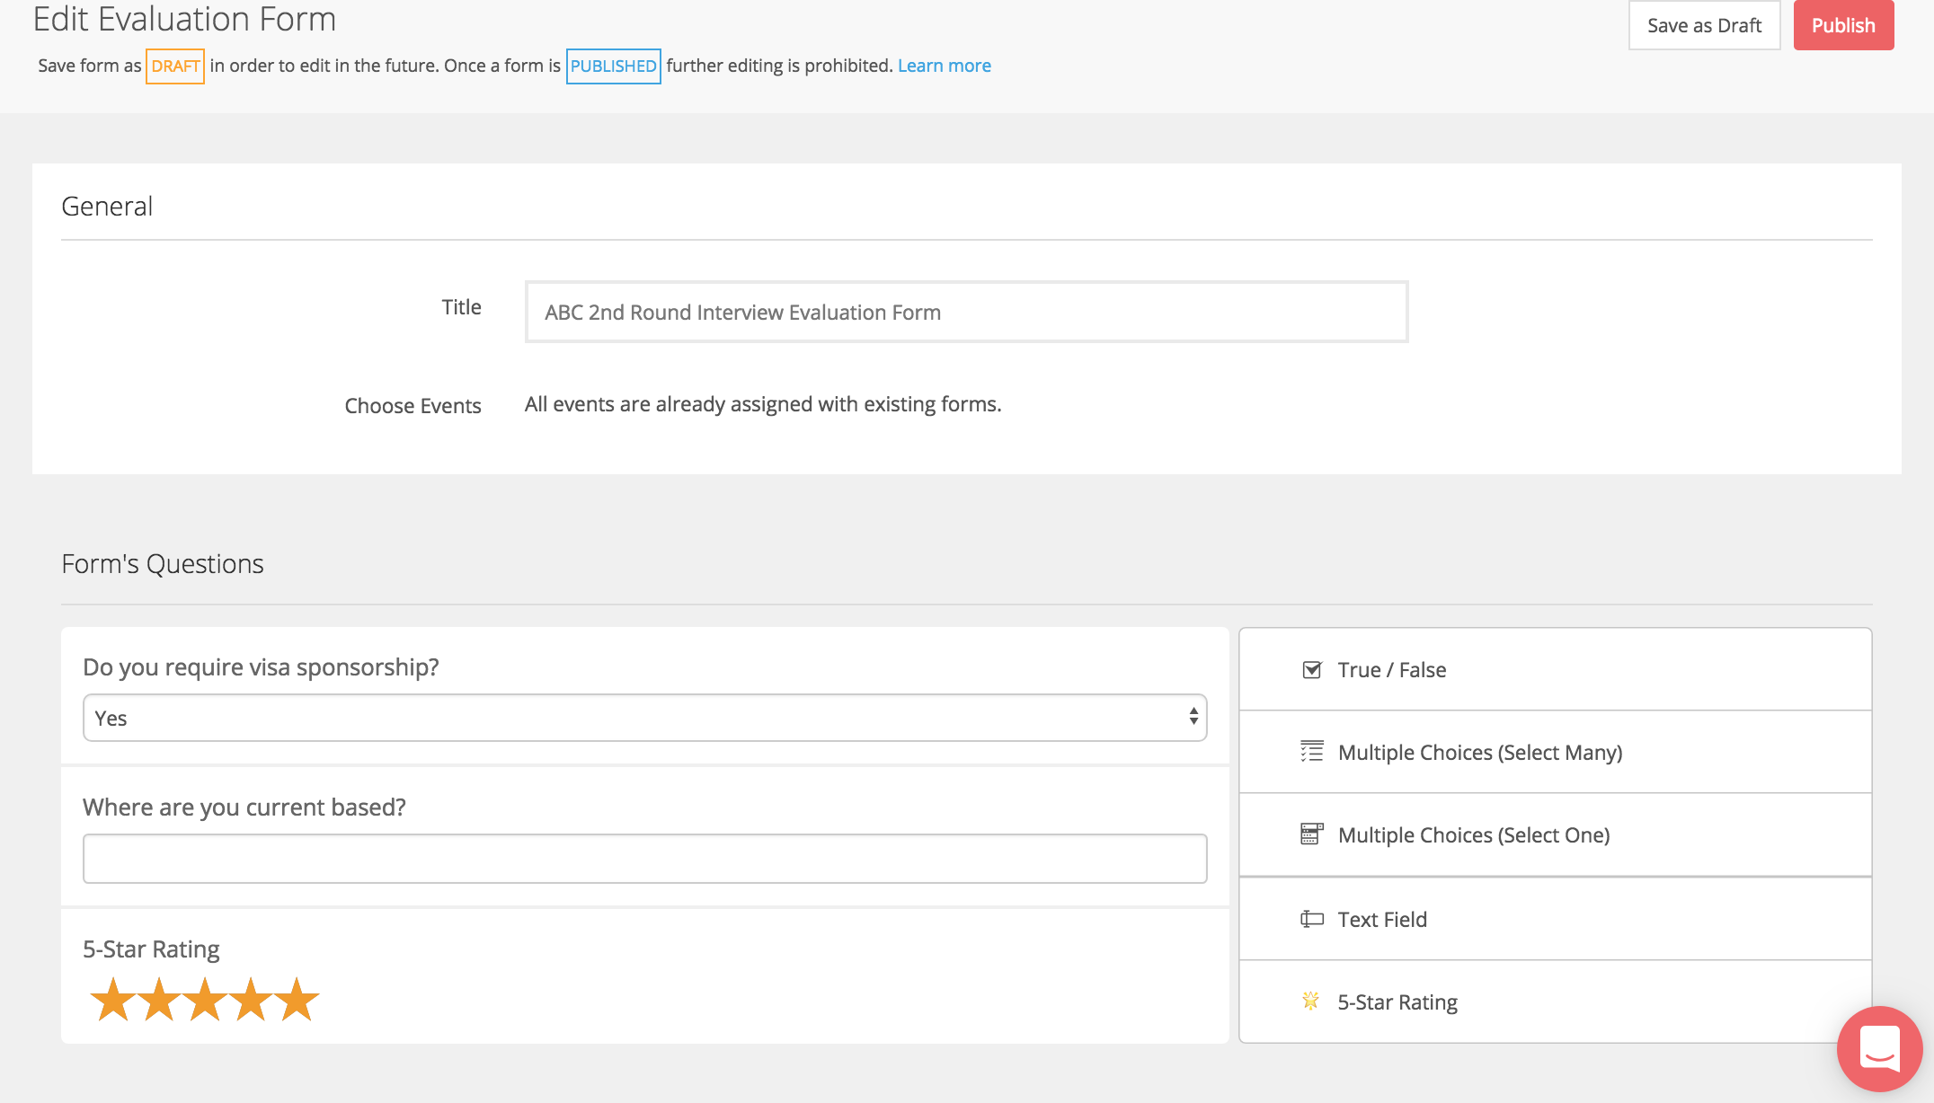1934x1103 pixels.
Task: Click the Multiple Choices Select One icon
Action: pos(1311,834)
